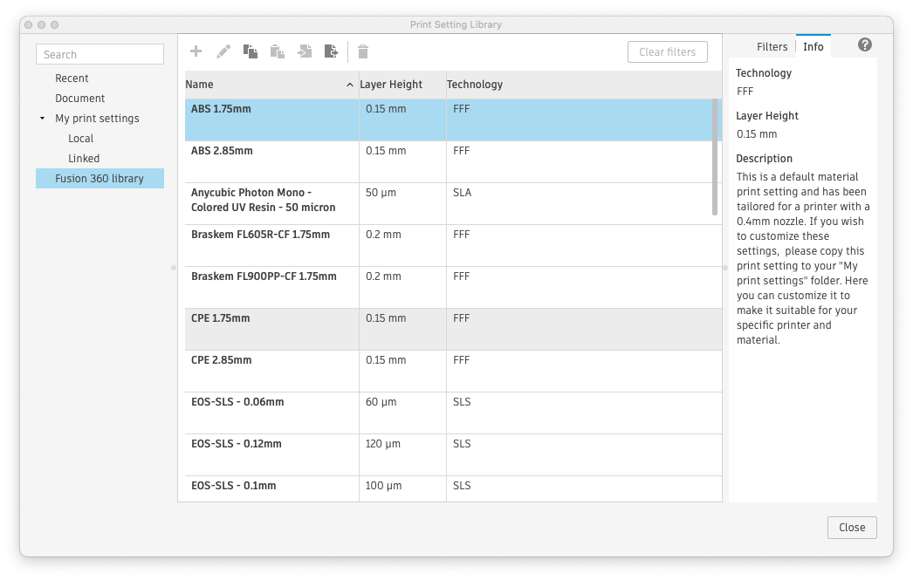Switch to the Filters tab

[x=772, y=46]
